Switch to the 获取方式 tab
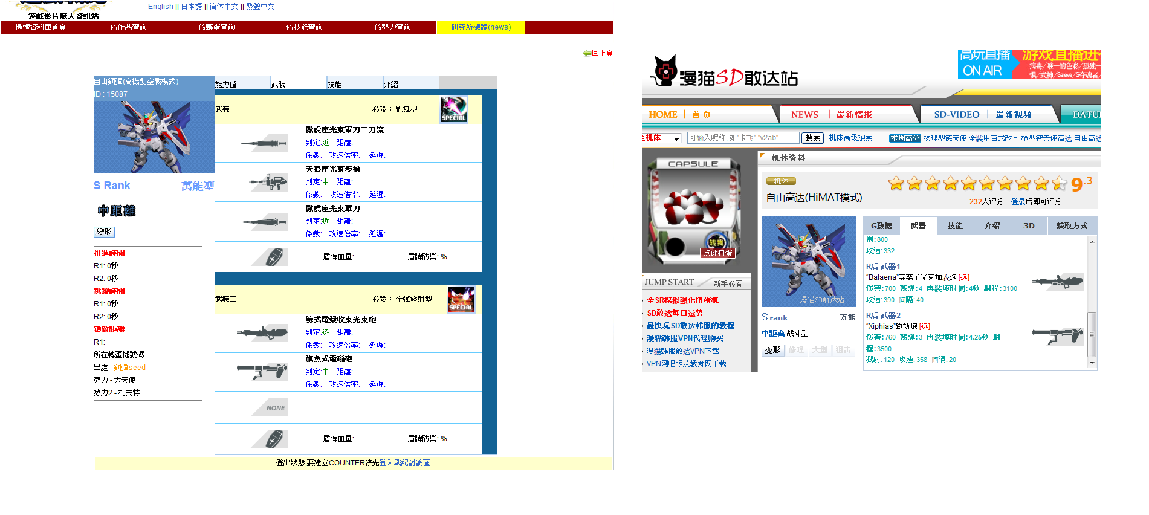 pyautogui.click(x=1072, y=225)
